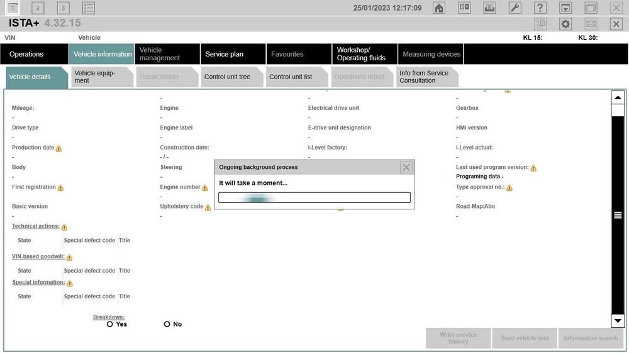Open the operations list icon
The height and width of the screenshot is (353, 629).
click(88, 8)
